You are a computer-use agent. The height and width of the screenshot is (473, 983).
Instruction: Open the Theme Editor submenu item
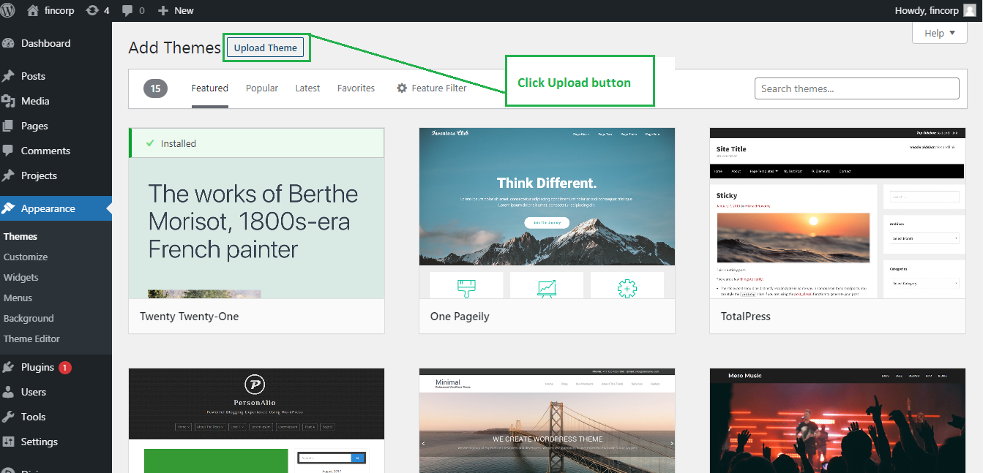(x=31, y=338)
